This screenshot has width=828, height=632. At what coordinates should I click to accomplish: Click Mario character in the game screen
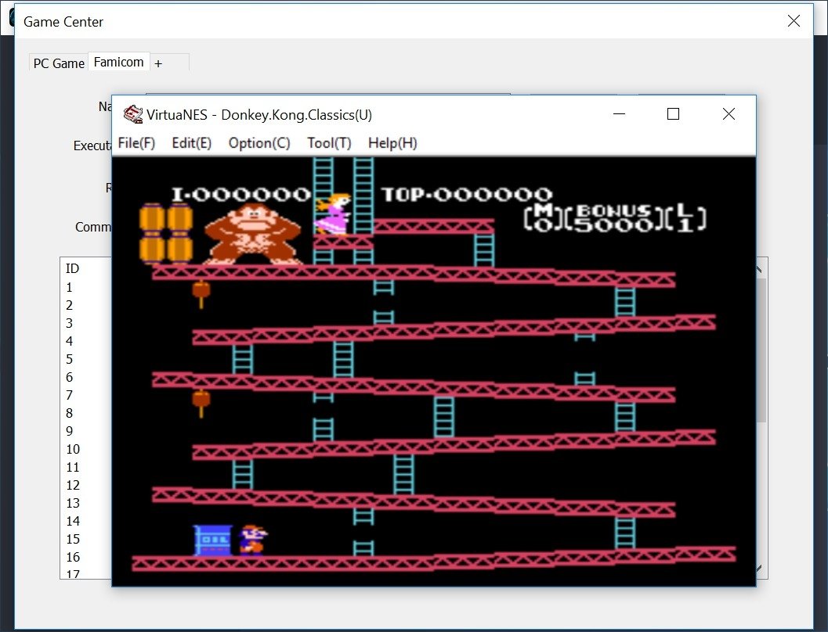(x=253, y=540)
